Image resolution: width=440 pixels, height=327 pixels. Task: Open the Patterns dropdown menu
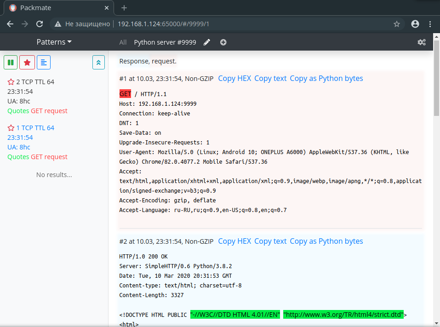tap(54, 42)
